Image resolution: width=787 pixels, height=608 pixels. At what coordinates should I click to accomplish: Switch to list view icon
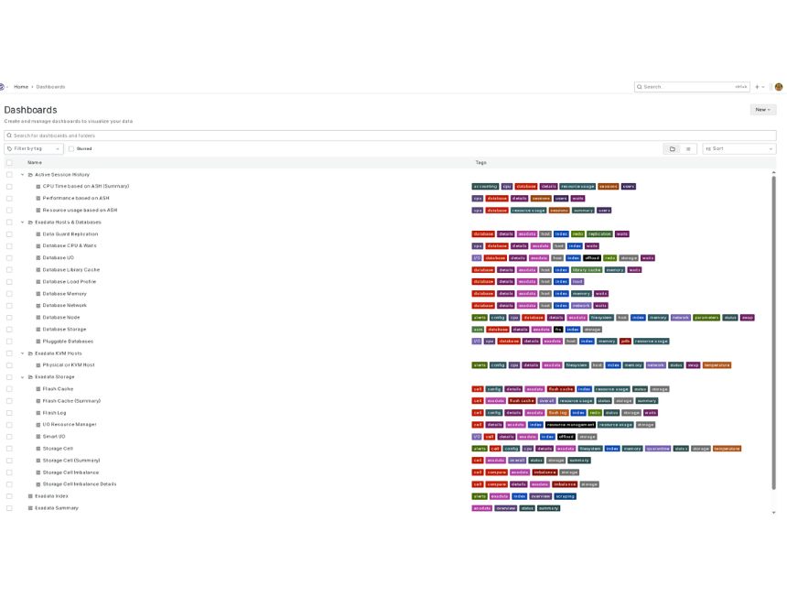click(688, 148)
